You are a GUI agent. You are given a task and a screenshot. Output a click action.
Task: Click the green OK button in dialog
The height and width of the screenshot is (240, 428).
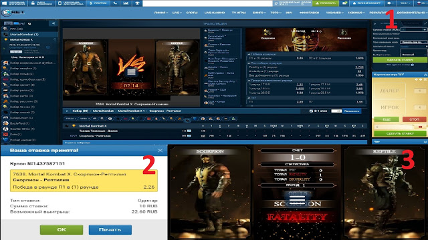pyautogui.click(x=62, y=229)
